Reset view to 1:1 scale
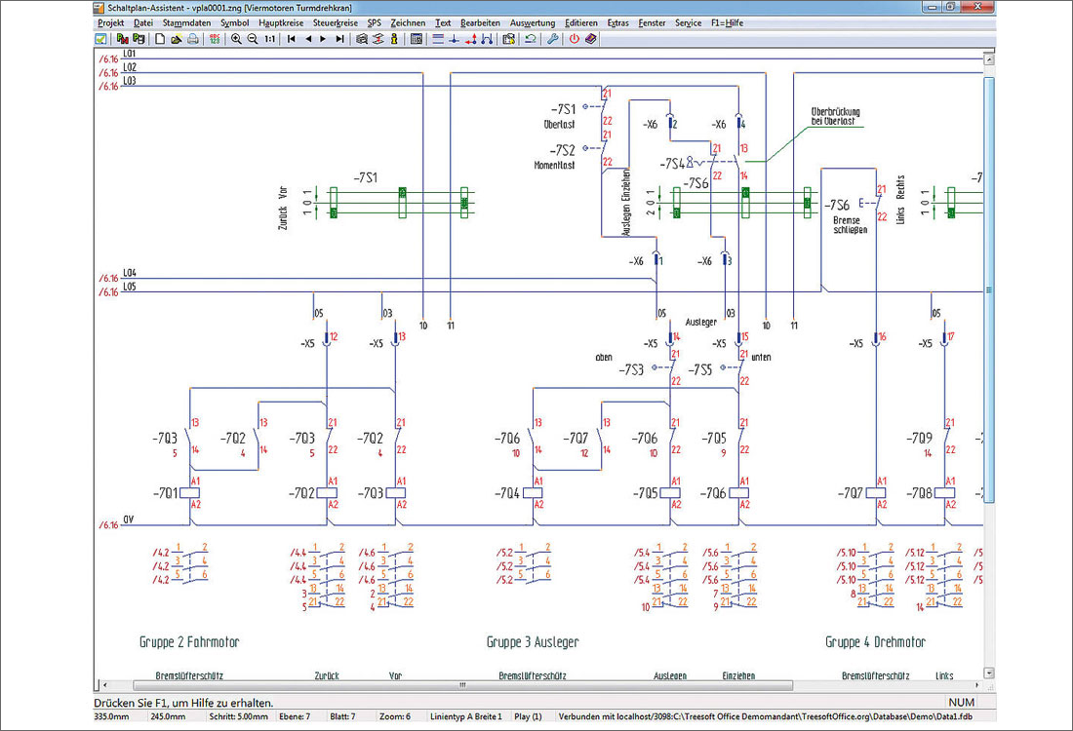The height and width of the screenshot is (731, 1073). click(x=269, y=40)
